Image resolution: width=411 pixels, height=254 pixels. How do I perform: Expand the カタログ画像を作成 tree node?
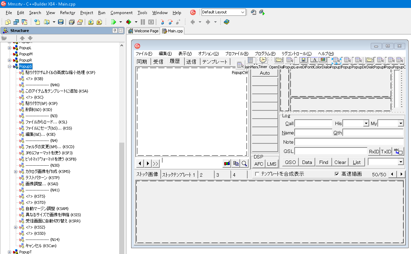[16, 172]
